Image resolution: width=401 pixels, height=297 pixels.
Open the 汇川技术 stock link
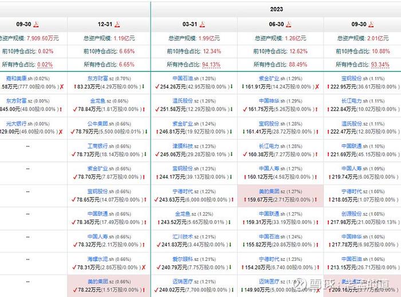[183, 237]
